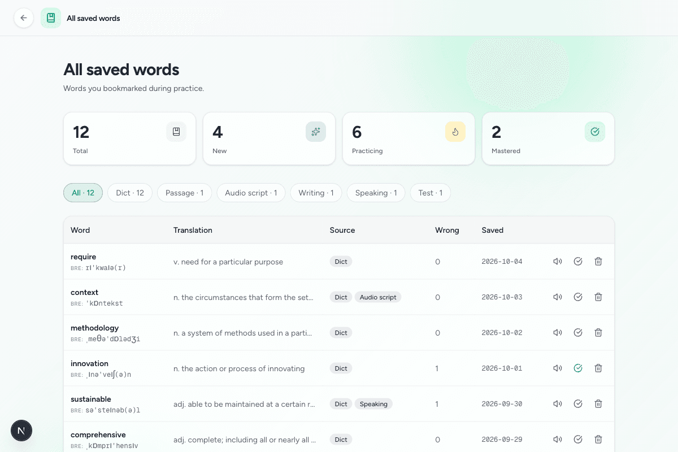Play pronunciation audio for sustainable
Image resolution: width=678 pixels, height=452 pixels.
coord(558,404)
